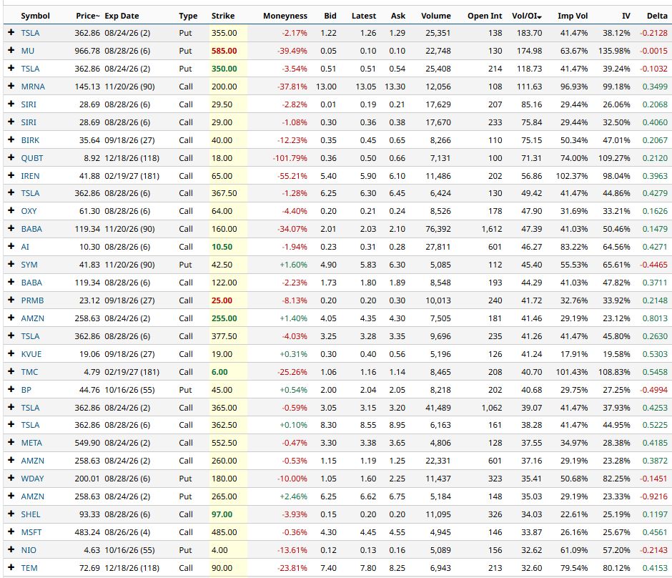Open the BP symbol link
This screenshot has width=672, height=578.
26,390
